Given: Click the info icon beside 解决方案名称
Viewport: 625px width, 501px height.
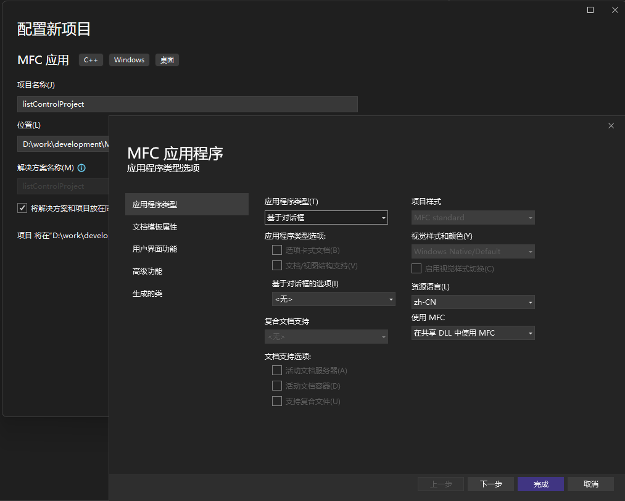Looking at the screenshot, I should coord(81,168).
